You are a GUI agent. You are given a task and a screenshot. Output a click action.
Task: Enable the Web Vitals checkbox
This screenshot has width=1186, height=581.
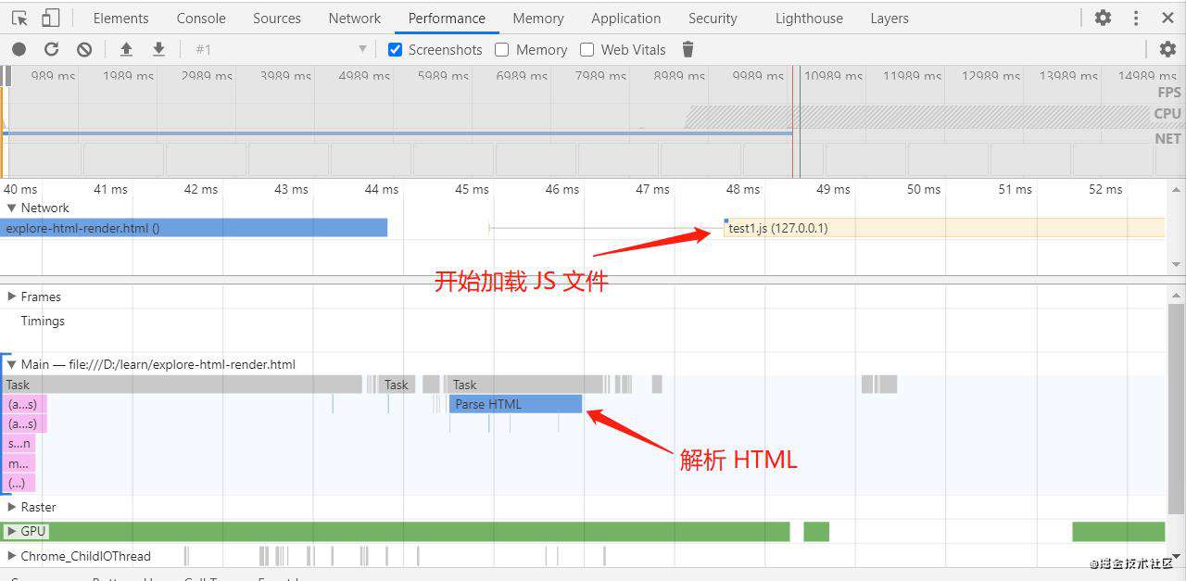587,49
